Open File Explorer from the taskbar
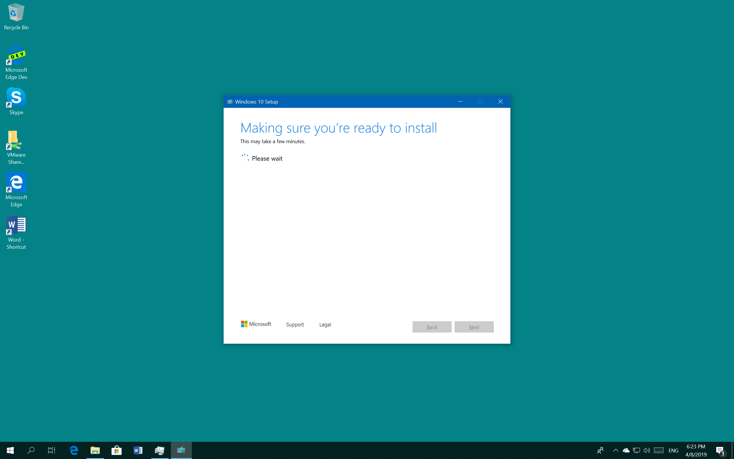 coord(95,450)
